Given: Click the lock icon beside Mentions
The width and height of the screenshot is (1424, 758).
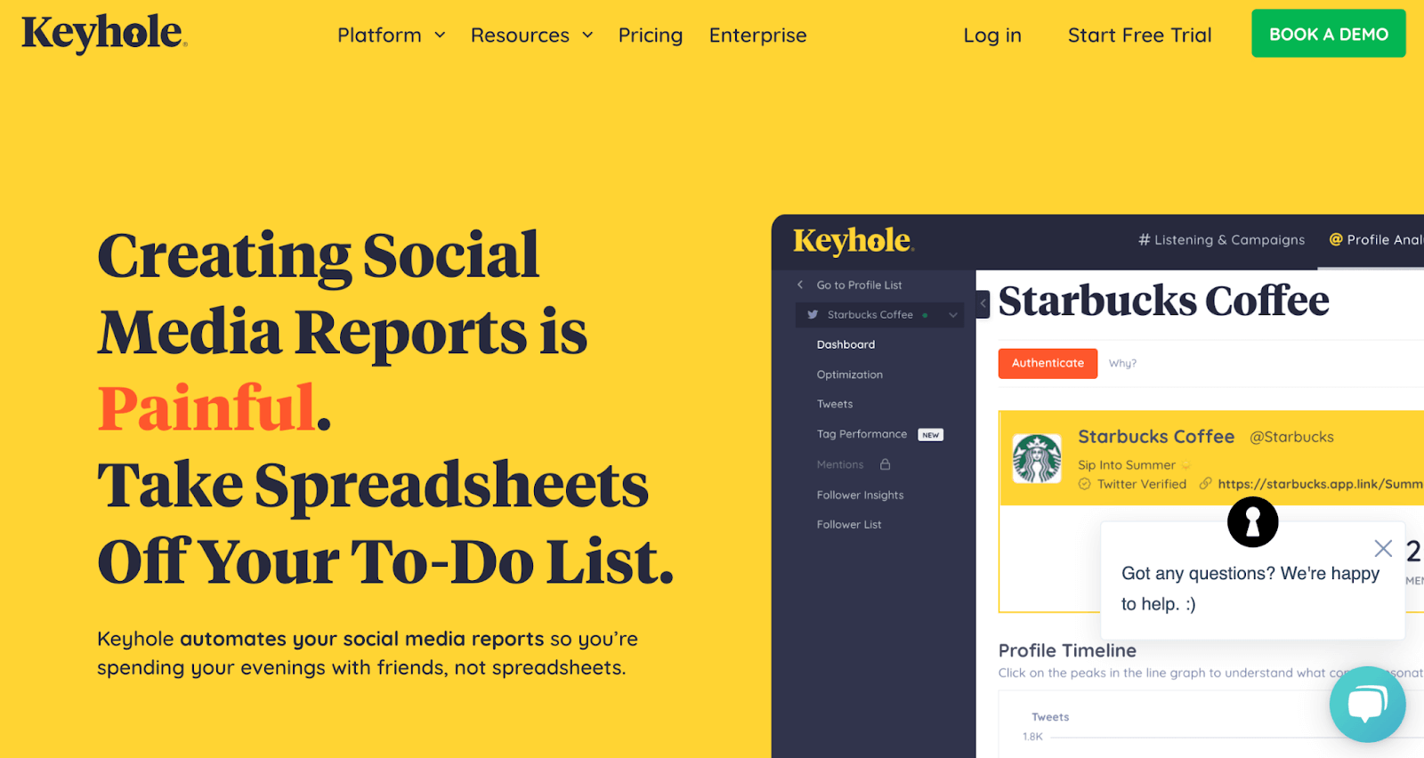Looking at the screenshot, I should (885, 464).
